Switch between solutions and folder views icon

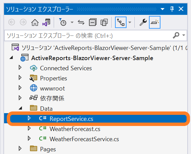(x=46, y=22)
